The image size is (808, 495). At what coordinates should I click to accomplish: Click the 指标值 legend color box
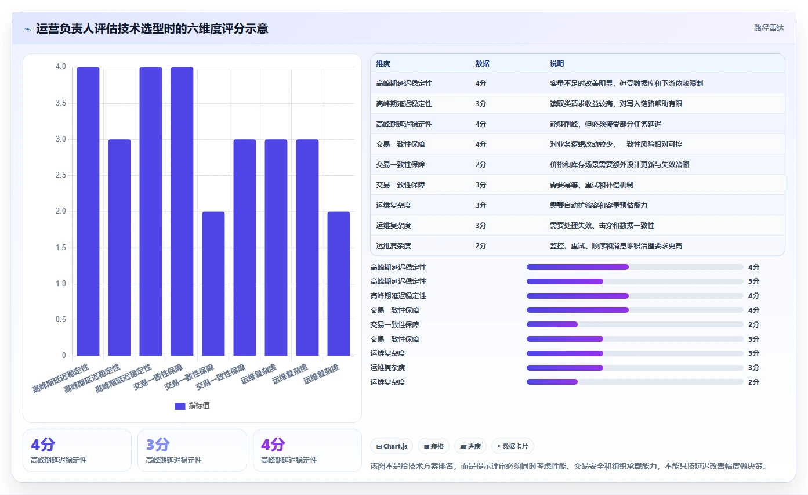pos(180,406)
